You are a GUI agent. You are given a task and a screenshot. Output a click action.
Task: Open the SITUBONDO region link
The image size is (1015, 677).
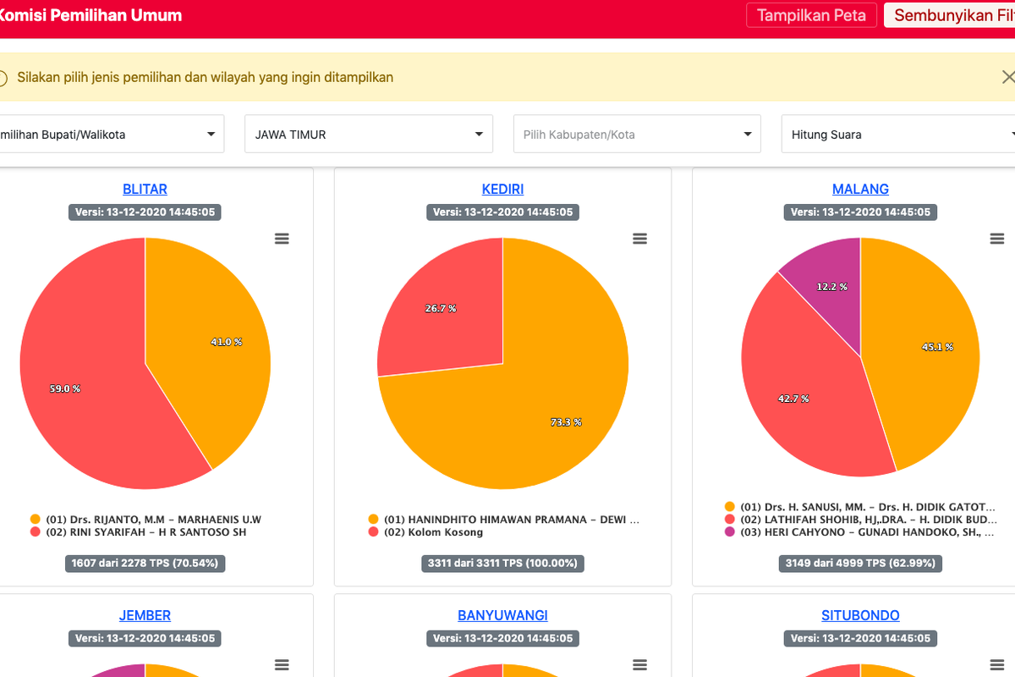pyautogui.click(x=860, y=616)
